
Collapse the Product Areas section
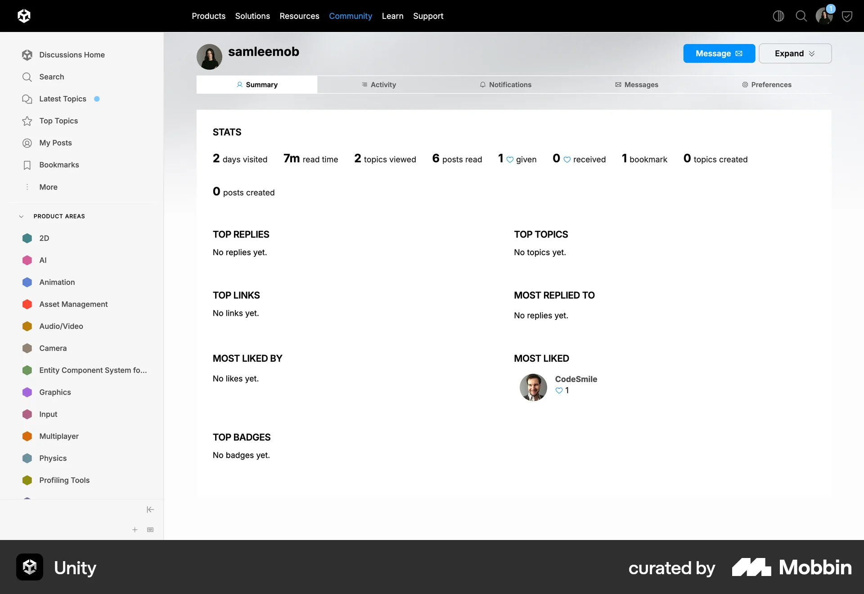pos(21,216)
